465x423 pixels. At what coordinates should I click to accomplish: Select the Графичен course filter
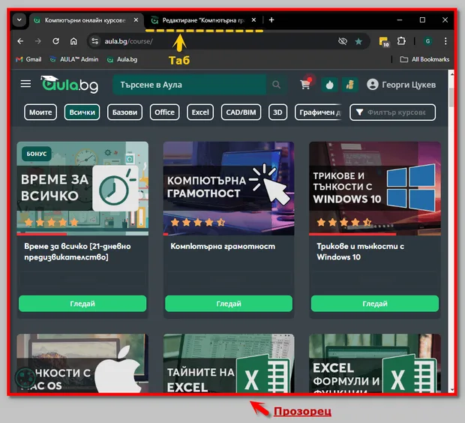pos(319,112)
